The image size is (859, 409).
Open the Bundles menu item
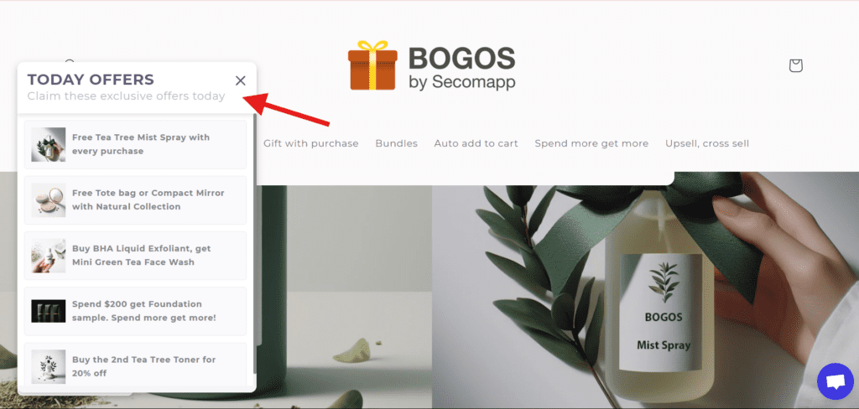click(x=396, y=143)
